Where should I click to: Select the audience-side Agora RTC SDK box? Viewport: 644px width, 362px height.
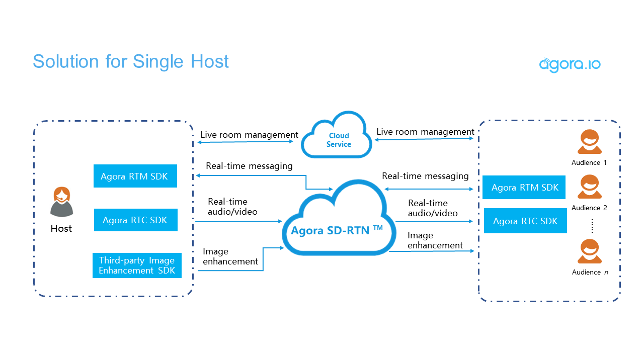tap(525, 221)
